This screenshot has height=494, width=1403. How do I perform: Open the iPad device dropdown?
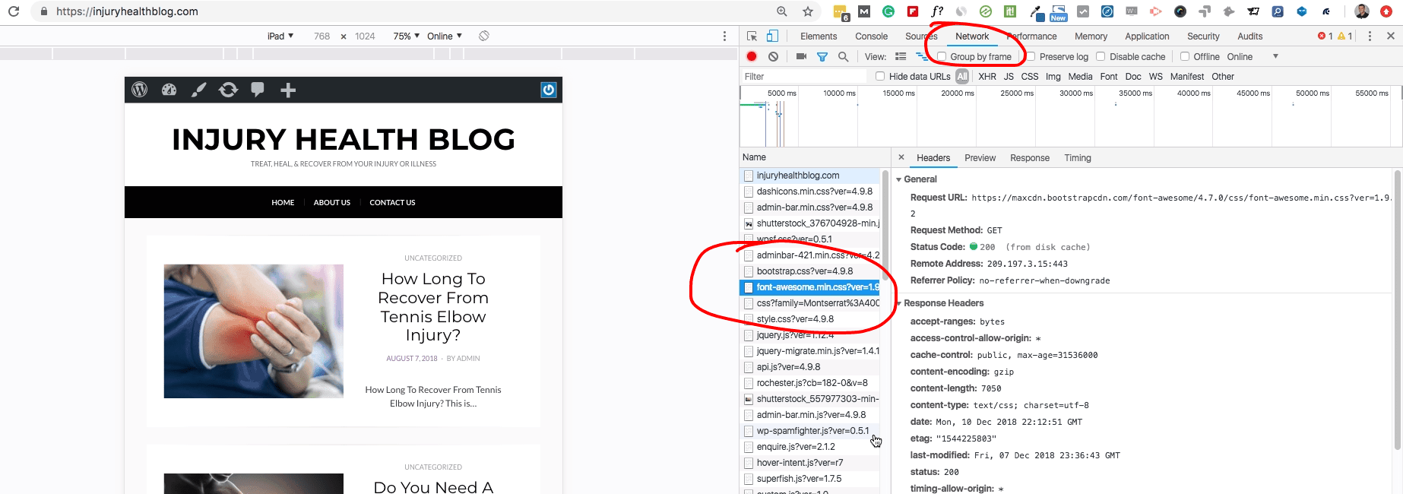(280, 36)
